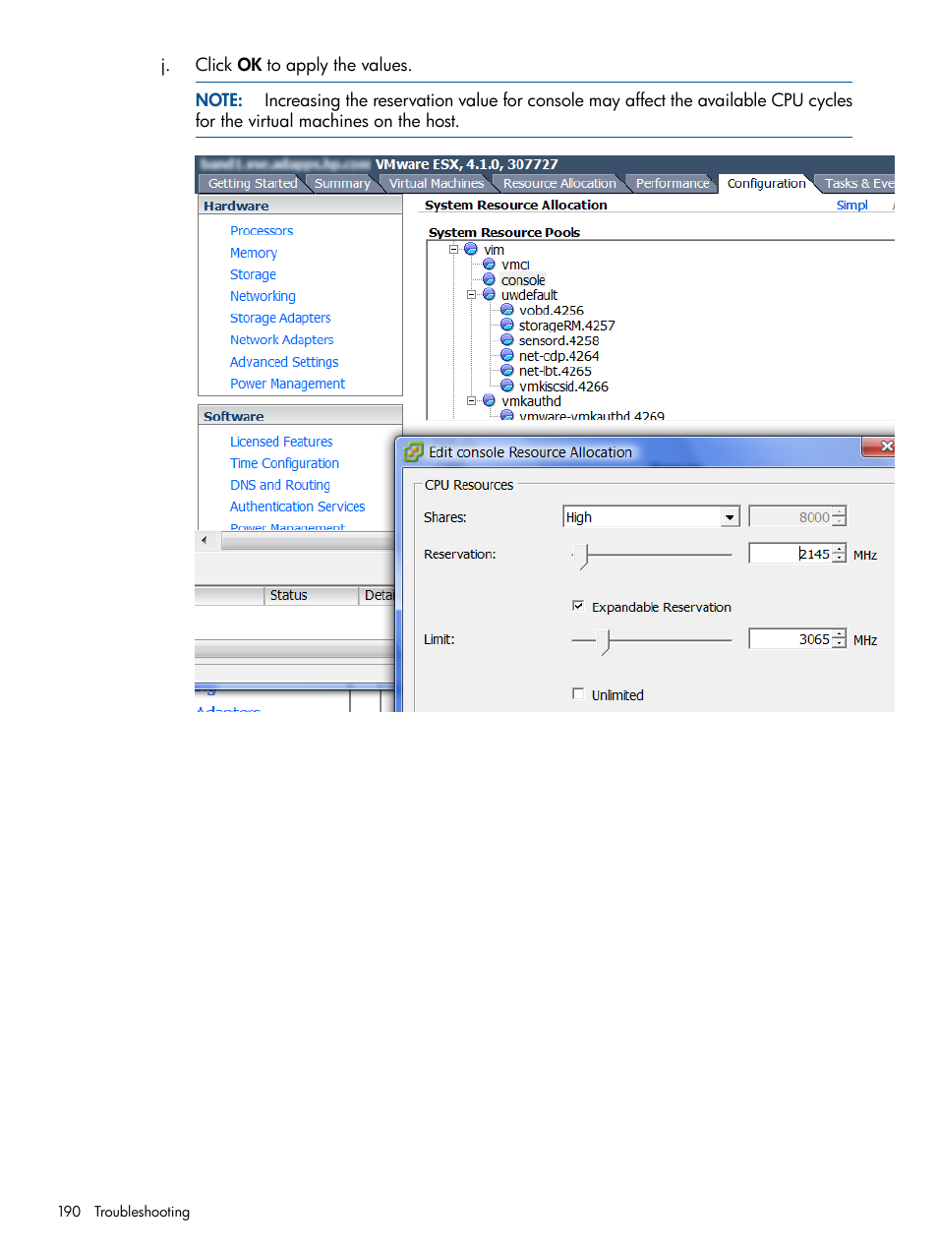Close the Edit console Resource Allocation dialog
938x1250 pixels.
pyautogui.click(x=881, y=446)
